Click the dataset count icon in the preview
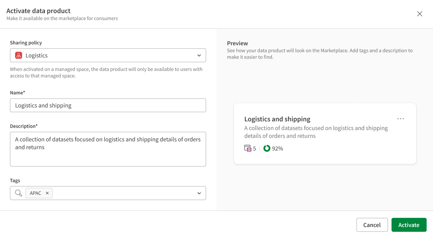The height and width of the screenshot is (238, 433). pyautogui.click(x=248, y=148)
